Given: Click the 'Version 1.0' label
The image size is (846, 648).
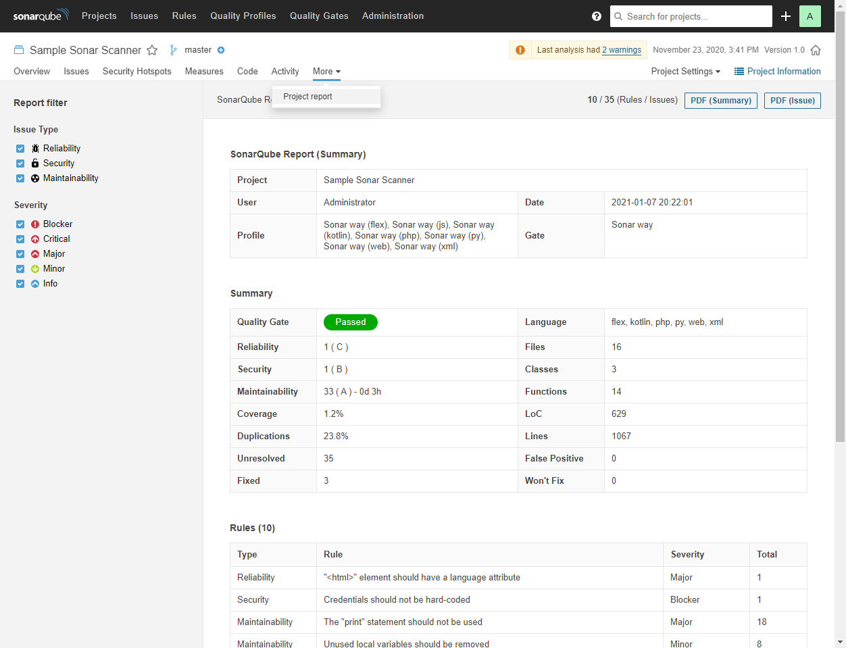Looking at the screenshot, I should 785,50.
